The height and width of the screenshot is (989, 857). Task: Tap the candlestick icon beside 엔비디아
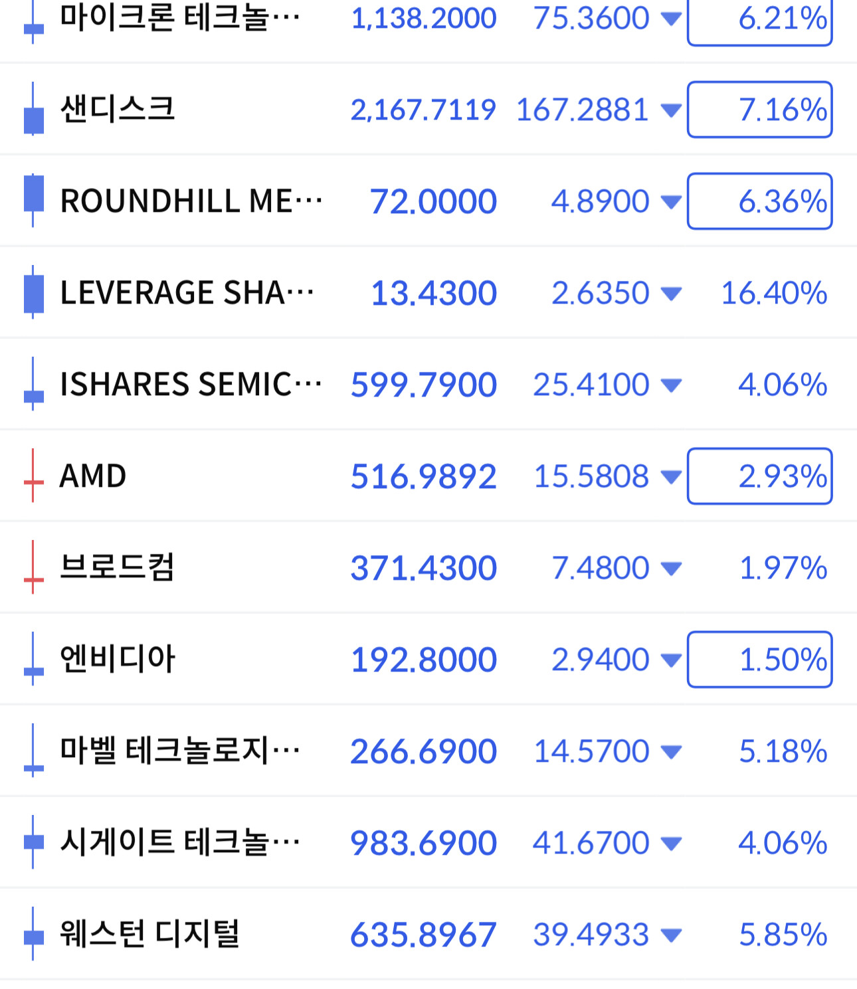[33, 659]
